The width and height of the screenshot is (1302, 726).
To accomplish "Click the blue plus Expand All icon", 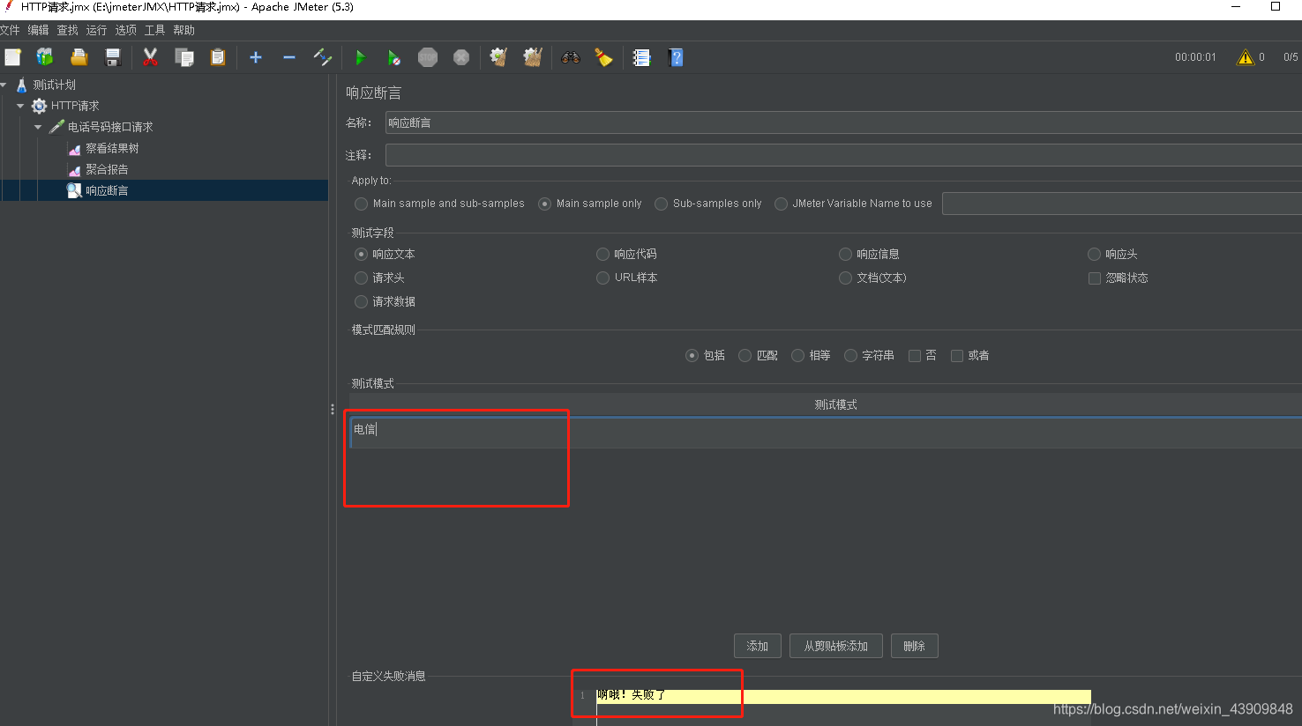I will pyautogui.click(x=256, y=57).
